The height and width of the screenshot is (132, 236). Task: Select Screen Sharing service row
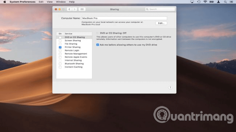coord(74,41)
